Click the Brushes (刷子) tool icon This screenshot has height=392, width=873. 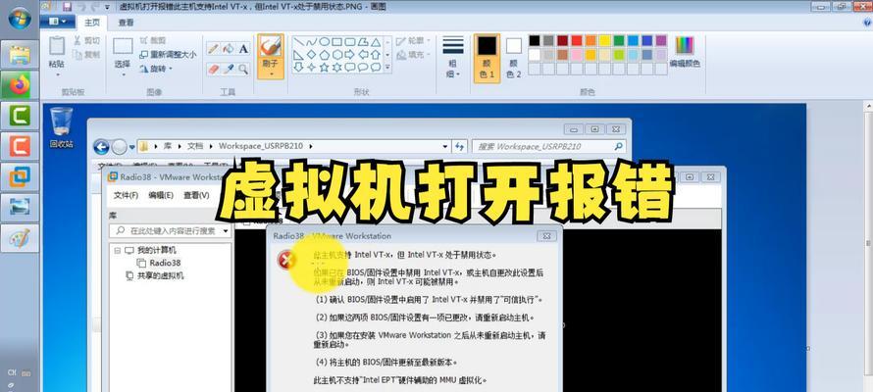point(271,46)
